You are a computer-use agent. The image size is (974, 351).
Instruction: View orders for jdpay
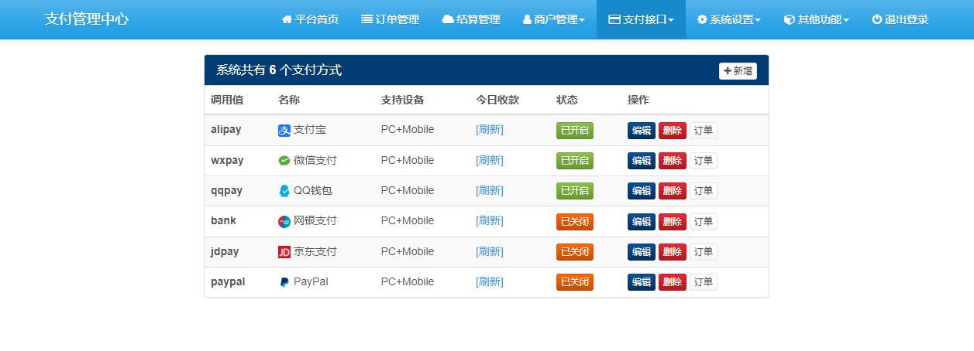704,252
